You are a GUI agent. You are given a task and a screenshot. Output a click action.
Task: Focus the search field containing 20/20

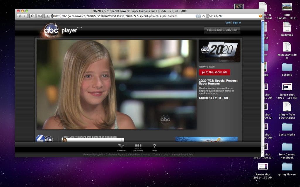click(x=235, y=16)
